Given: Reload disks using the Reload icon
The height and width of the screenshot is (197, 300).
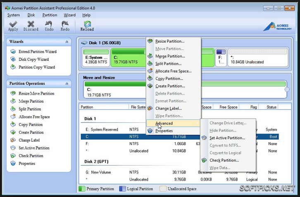Looking at the screenshot, I should tap(87, 24).
